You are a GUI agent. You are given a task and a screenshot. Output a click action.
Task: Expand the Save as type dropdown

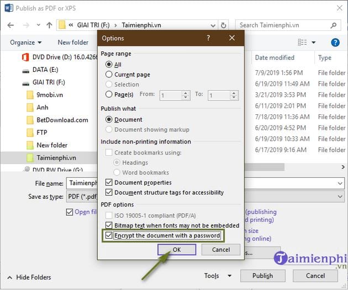pos(340,197)
